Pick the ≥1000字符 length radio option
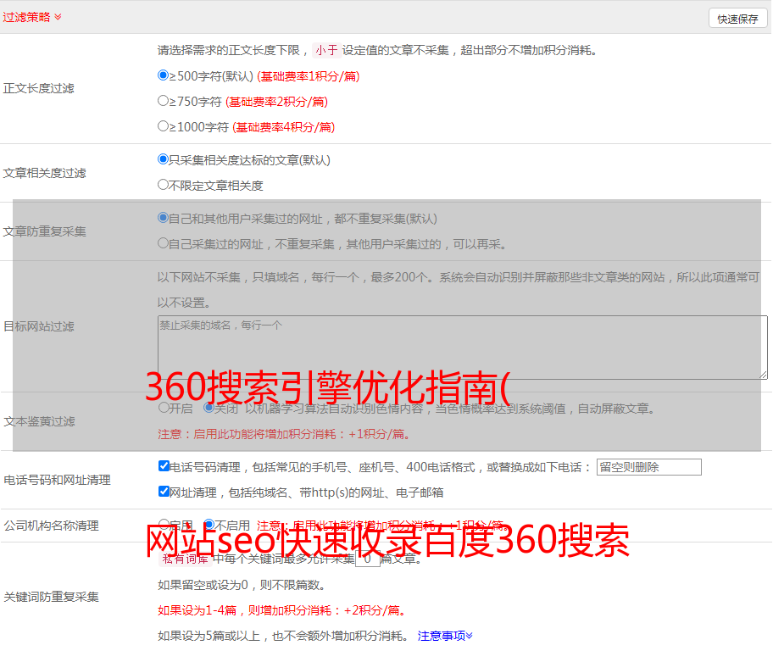This screenshot has height=651, width=773. (164, 125)
